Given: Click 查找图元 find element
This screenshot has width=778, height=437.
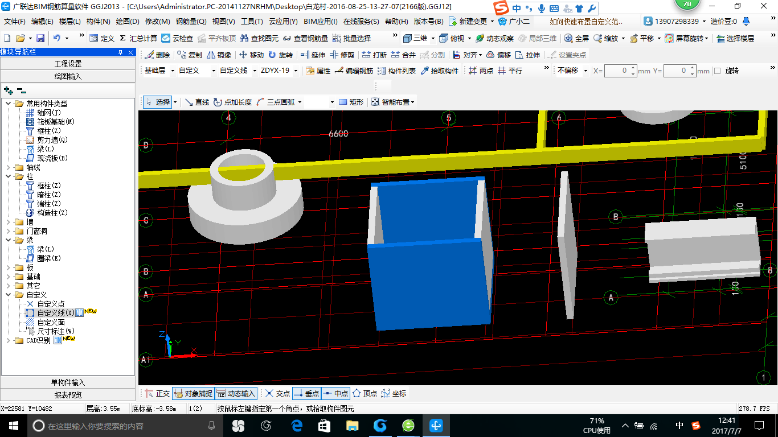Looking at the screenshot, I should (x=259, y=38).
